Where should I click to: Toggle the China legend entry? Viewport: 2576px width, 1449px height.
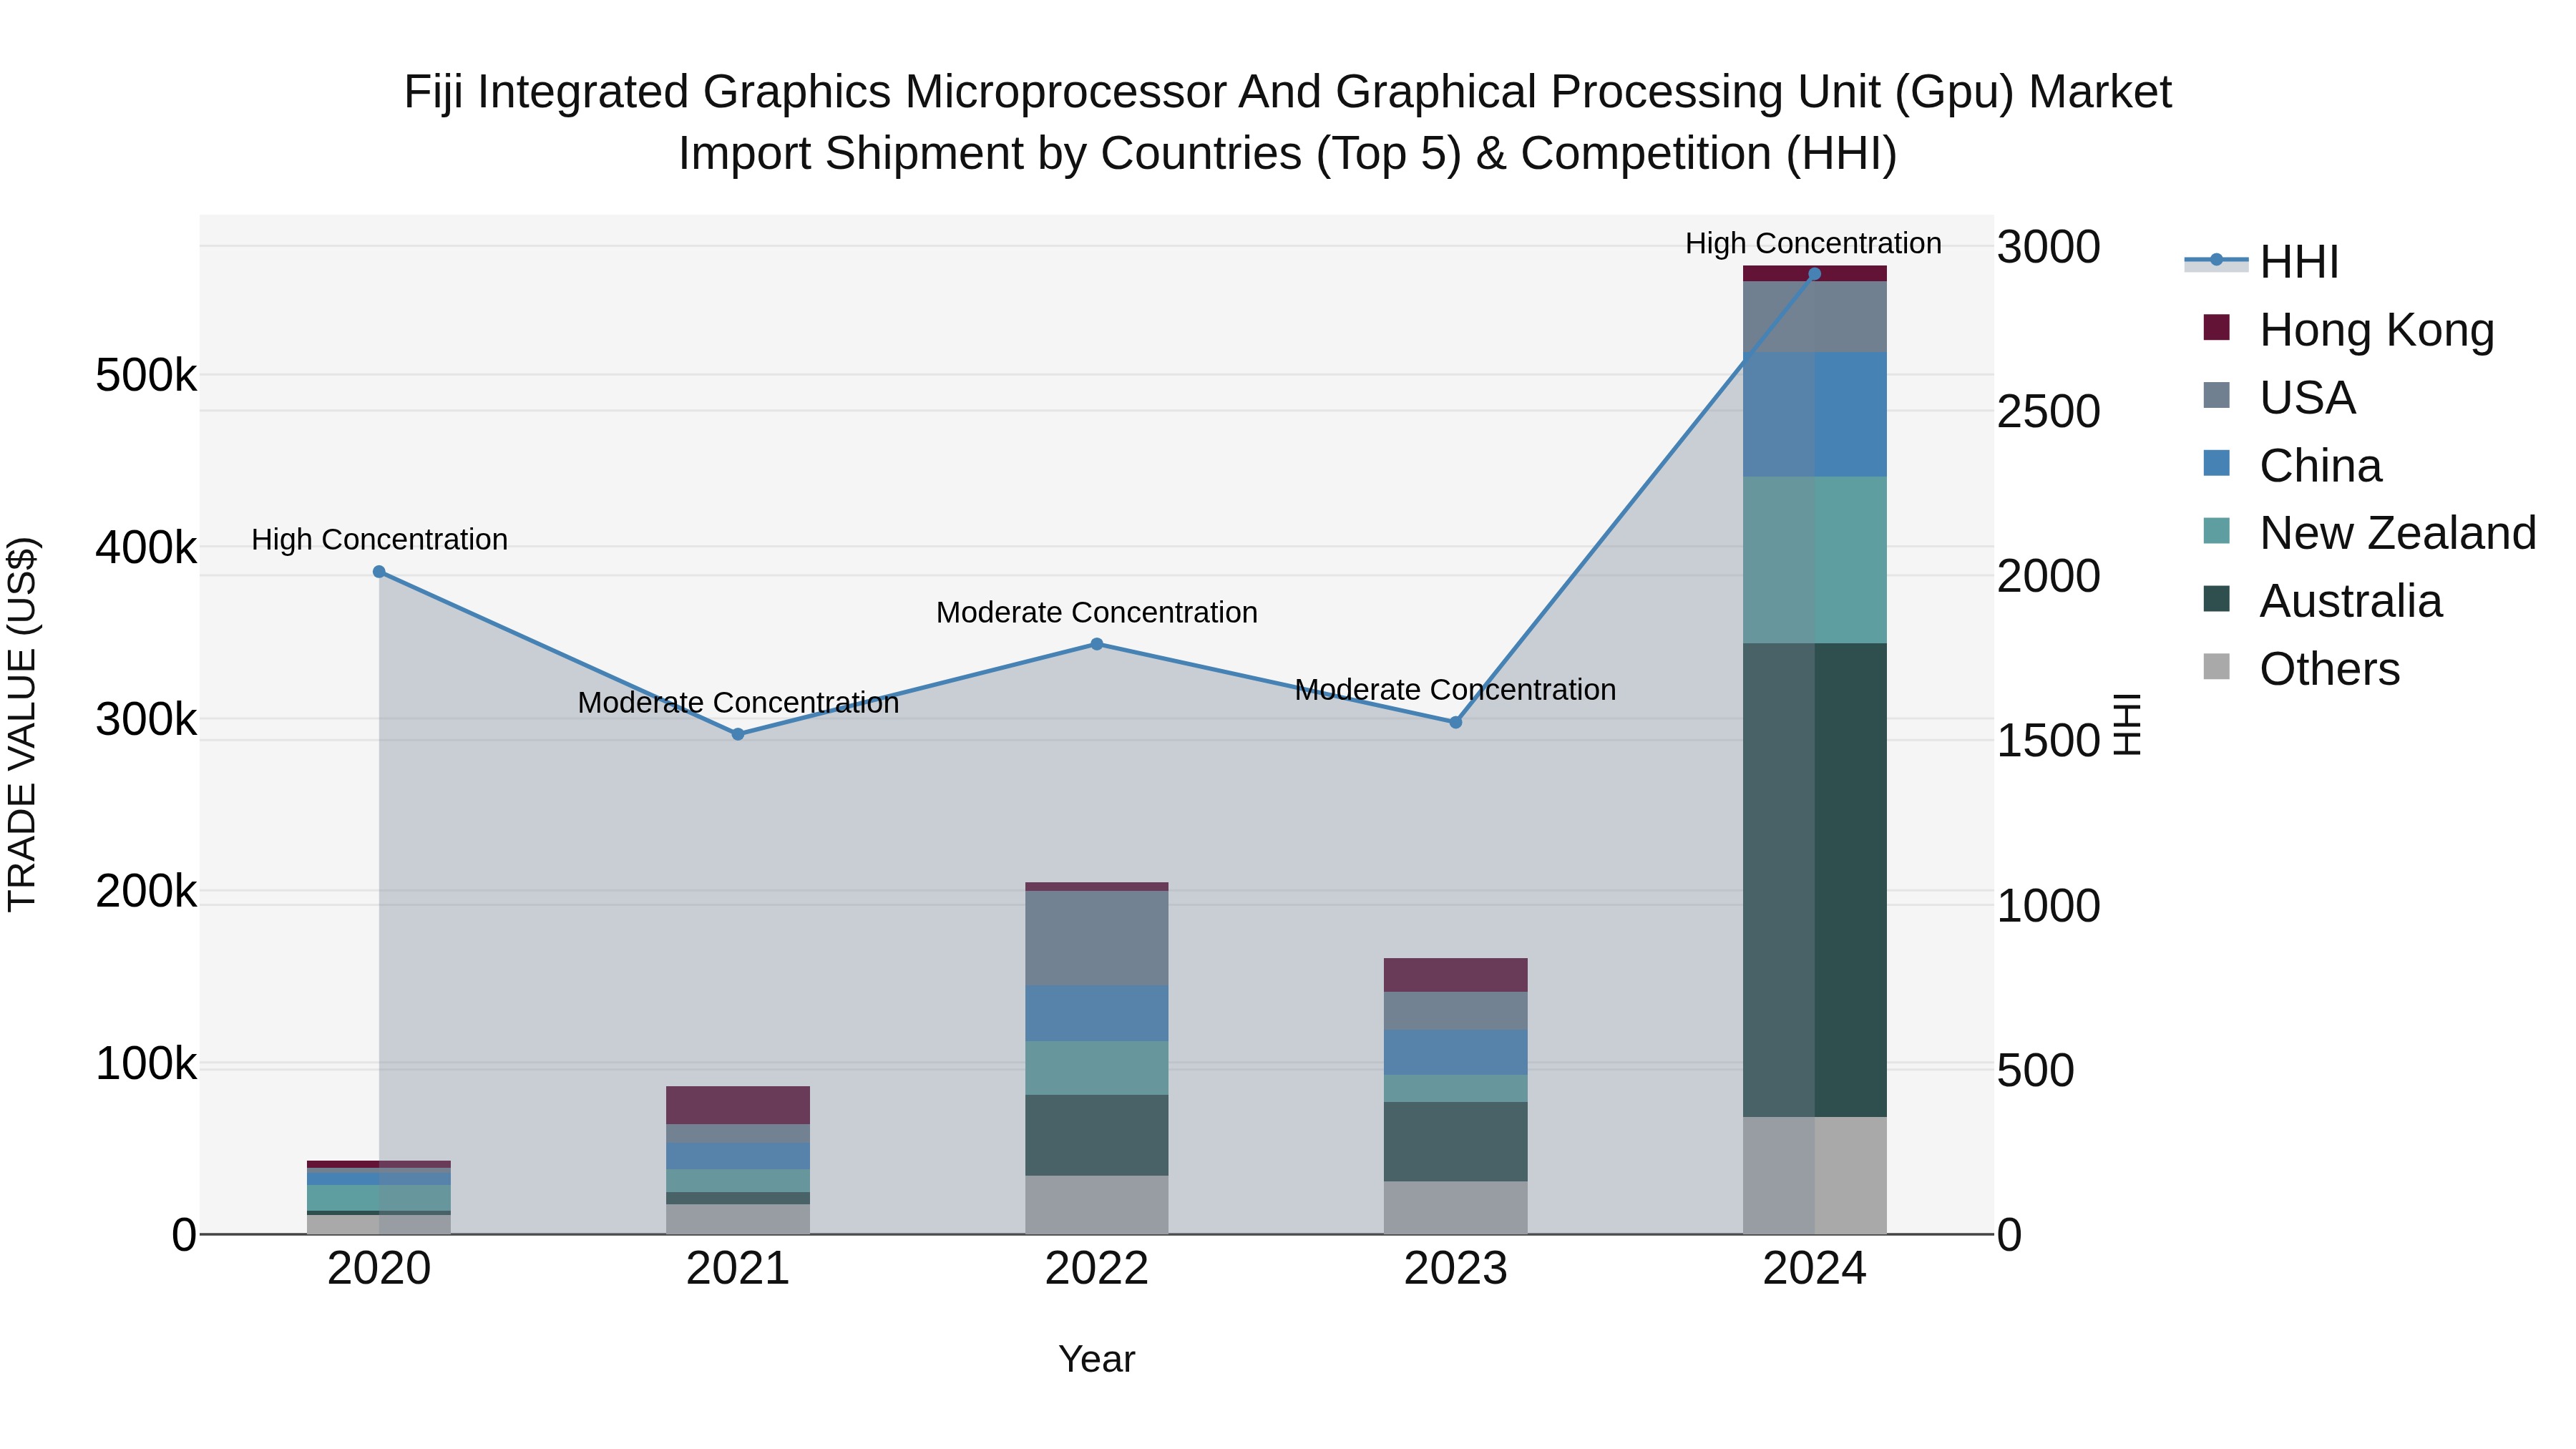click(2292, 465)
